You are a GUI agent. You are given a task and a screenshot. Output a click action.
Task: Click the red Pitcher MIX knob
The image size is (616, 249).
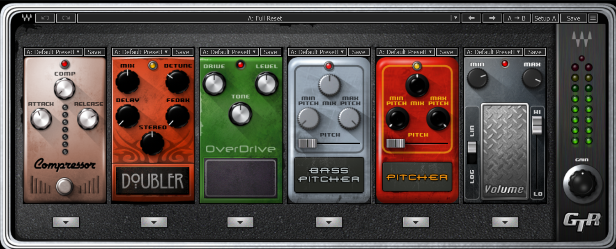tap(417, 85)
